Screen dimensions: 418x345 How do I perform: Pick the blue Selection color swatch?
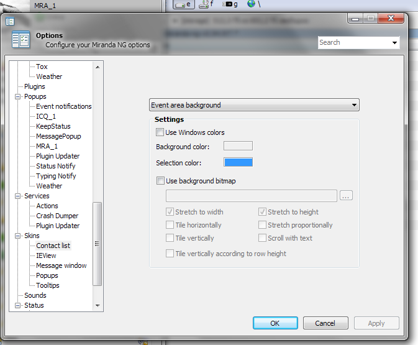(238, 162)
